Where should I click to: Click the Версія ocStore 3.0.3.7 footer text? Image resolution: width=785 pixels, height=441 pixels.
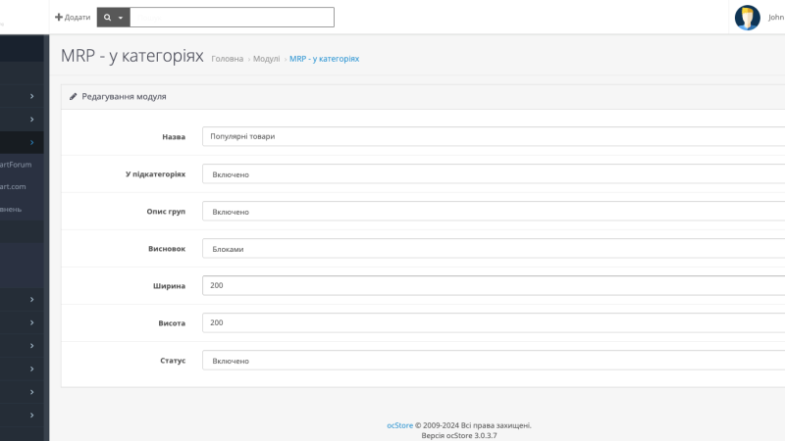pos(459,435)
